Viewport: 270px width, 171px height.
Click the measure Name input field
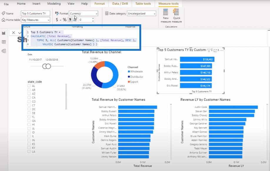tap(36, 13)
